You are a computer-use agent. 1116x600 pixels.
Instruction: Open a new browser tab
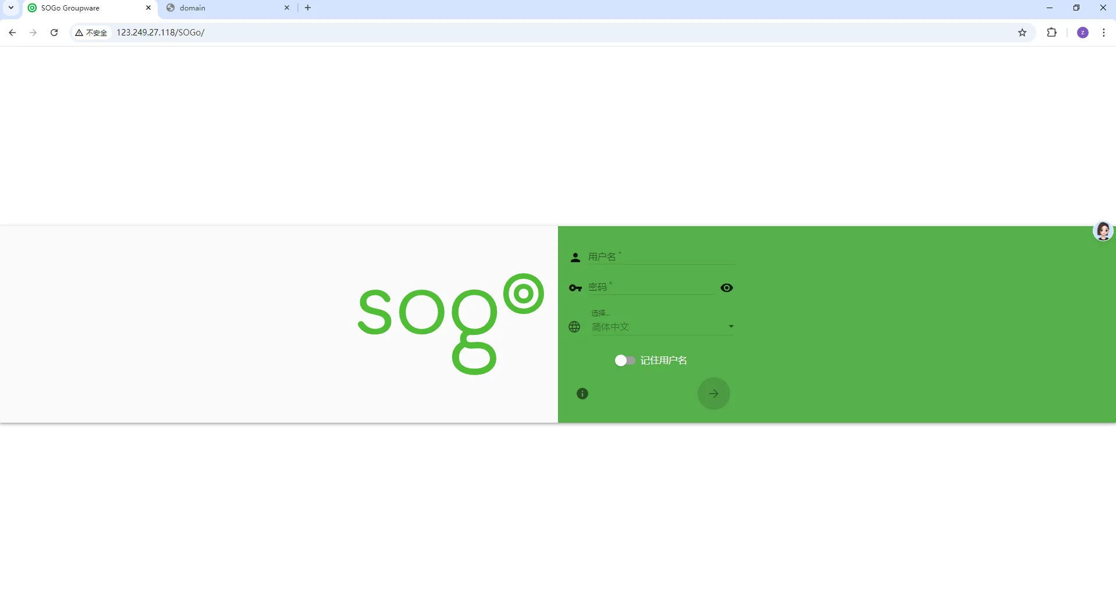(308, 8)
